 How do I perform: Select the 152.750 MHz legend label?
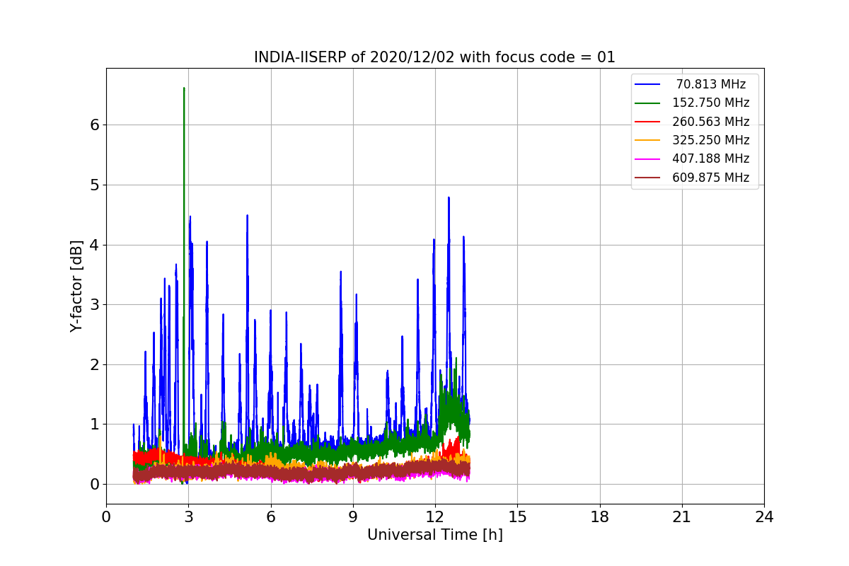click(711, 103)
